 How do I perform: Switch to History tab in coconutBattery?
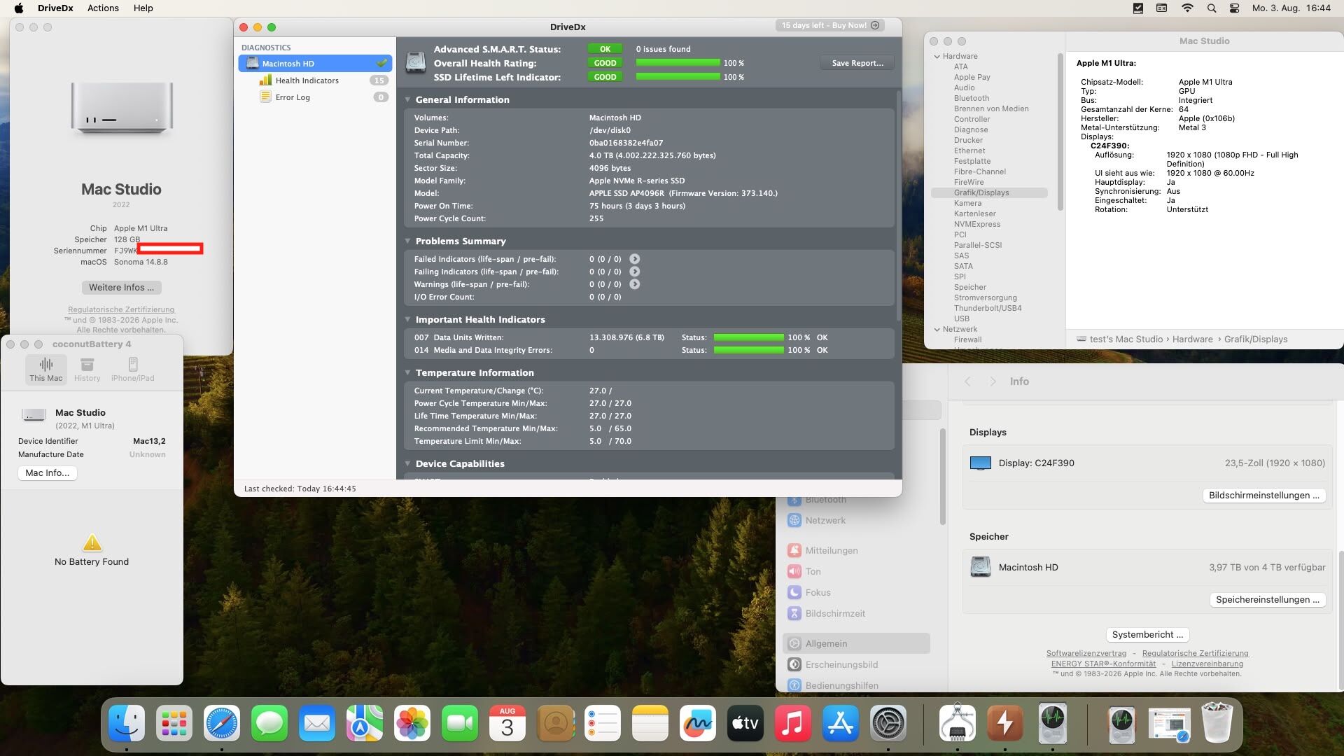pos(87,369)
